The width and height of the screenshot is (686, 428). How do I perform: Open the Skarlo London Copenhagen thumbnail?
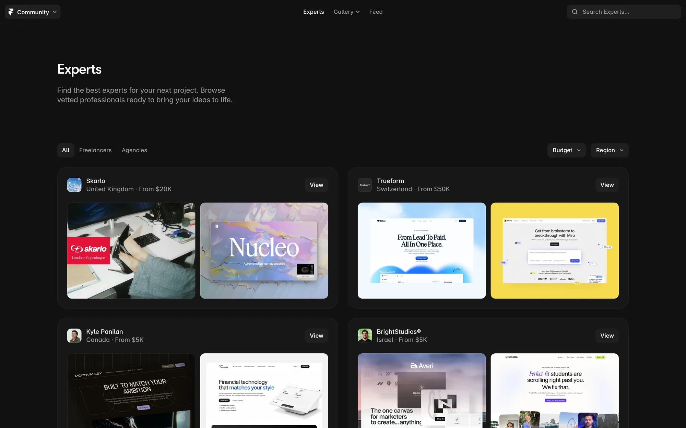tap(131, 251)
